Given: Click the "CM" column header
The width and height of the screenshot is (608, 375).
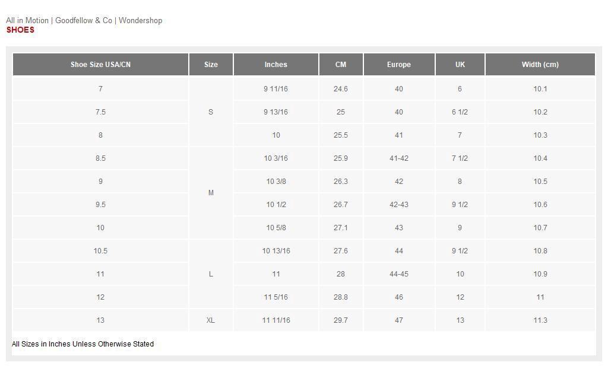Looking at the screenshot, I should (340, 65).
